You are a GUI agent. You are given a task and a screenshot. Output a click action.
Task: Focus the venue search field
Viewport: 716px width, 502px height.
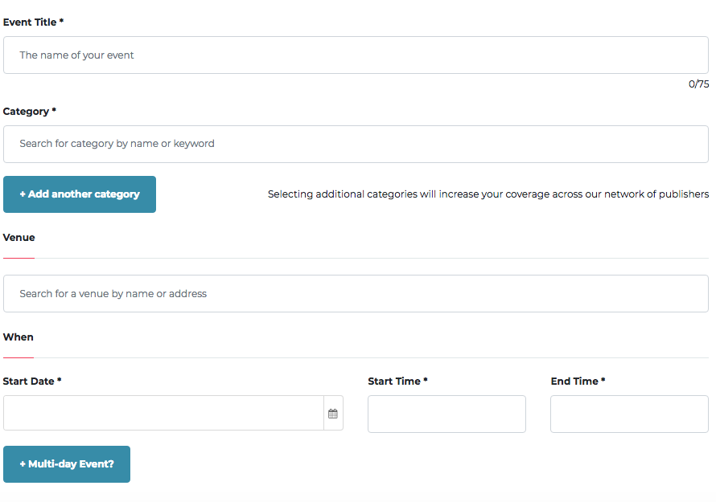(x=356, y=294)
